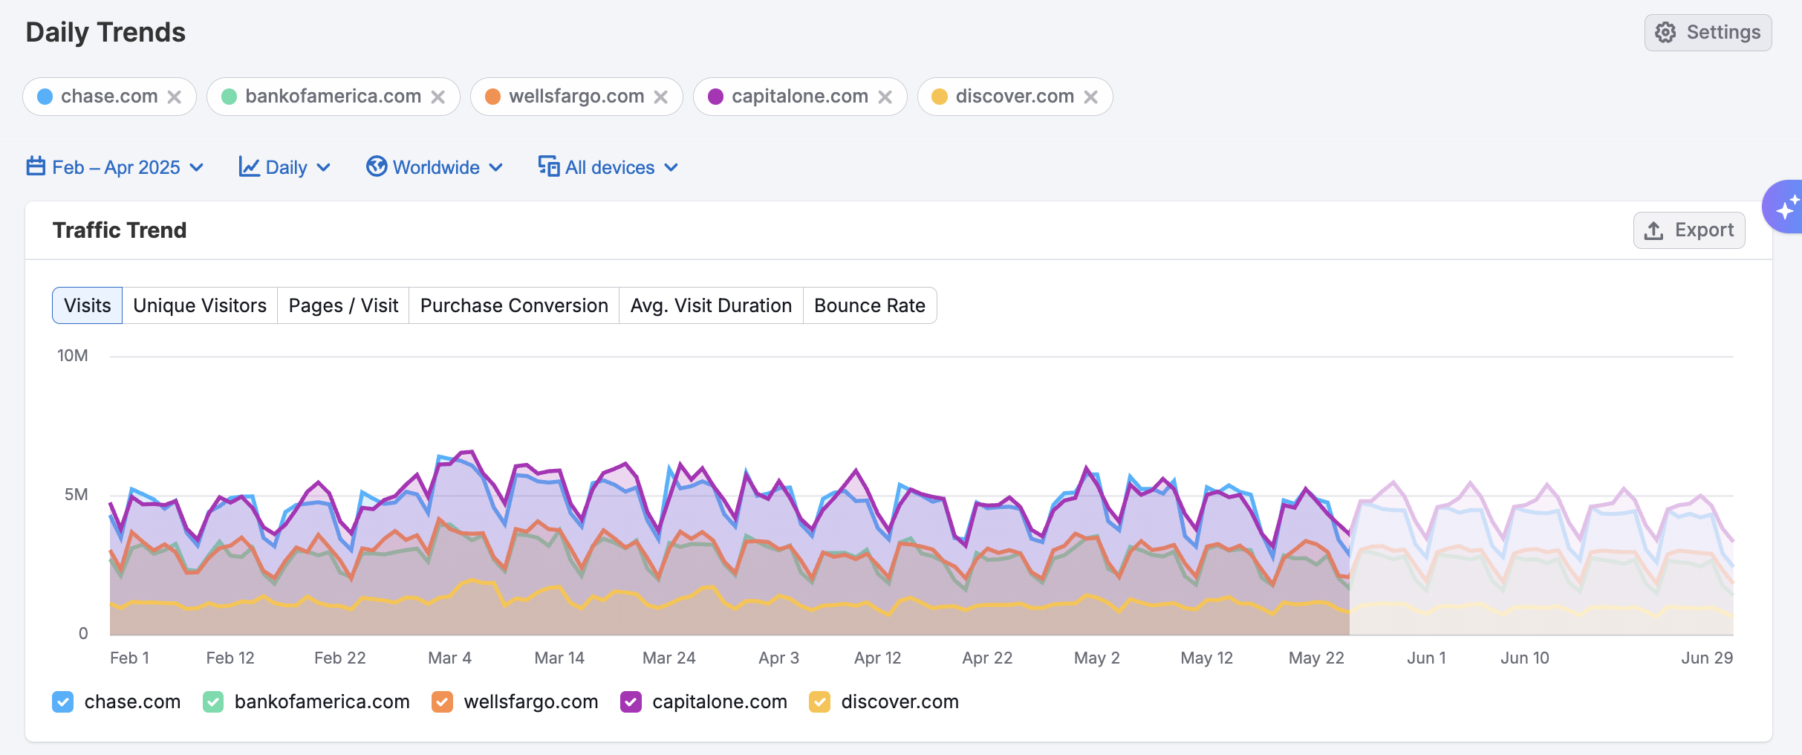
Task: Click the globe icon next to Worldwide
Action: tap(377, 166)
